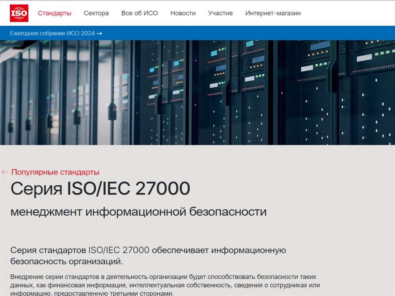Click the left arrow before Популярные стандарты
The width and height of the screenshot is (395, 296).
click(5, 172)
